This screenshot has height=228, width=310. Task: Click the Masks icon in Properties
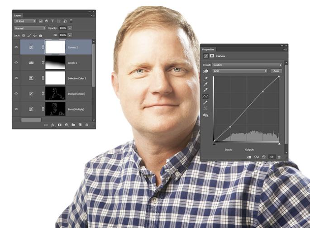(x=212, y=56)
